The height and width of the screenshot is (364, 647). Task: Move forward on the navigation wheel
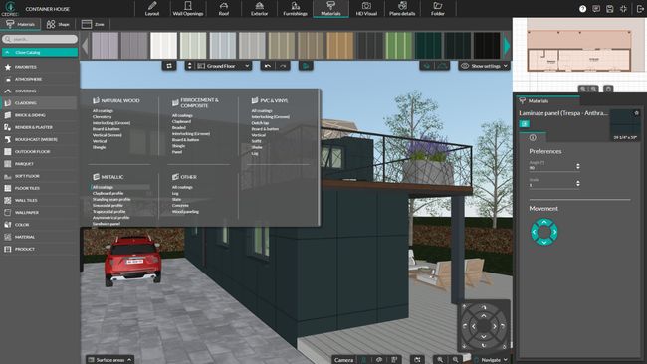coord(484,315)
